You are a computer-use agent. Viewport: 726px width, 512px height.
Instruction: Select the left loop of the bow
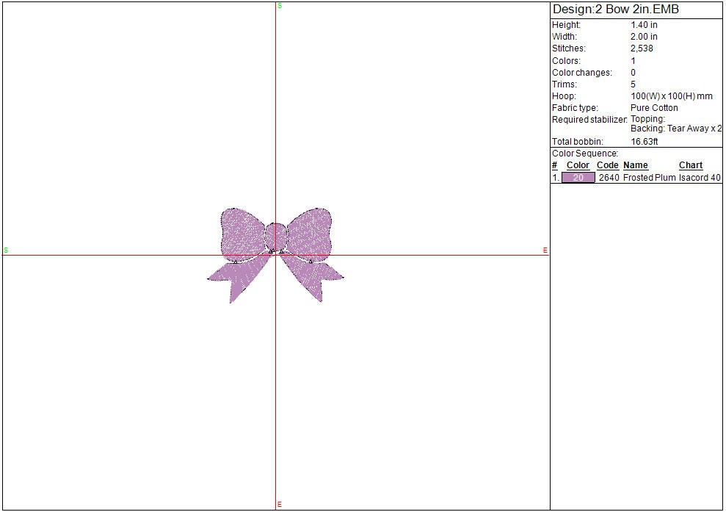coord(242,231)
